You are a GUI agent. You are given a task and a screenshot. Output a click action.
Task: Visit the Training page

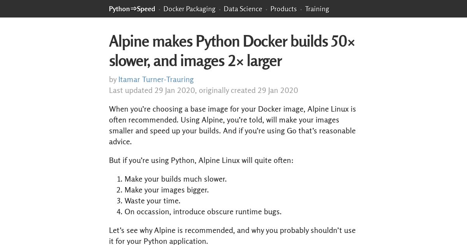(317, 9)
